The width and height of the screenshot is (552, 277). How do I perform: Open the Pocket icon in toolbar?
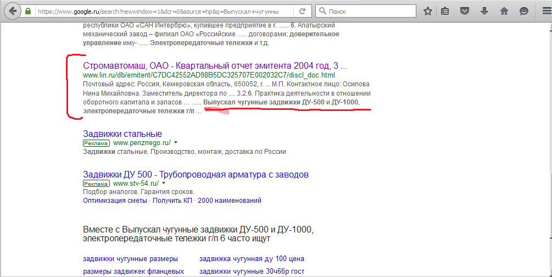click(465, 12)
